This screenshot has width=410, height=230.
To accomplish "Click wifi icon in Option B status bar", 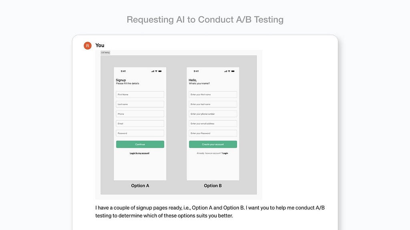I will 229,71.
